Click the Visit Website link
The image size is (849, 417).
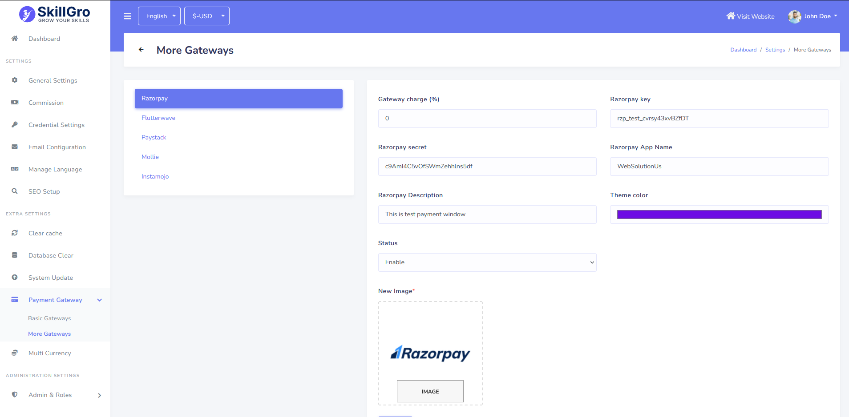(751, 16)
